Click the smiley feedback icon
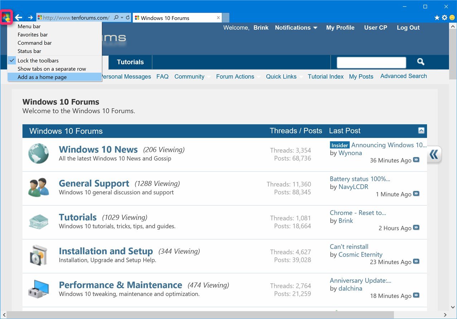This screenshot has height=319, width=457. (452, 18)
